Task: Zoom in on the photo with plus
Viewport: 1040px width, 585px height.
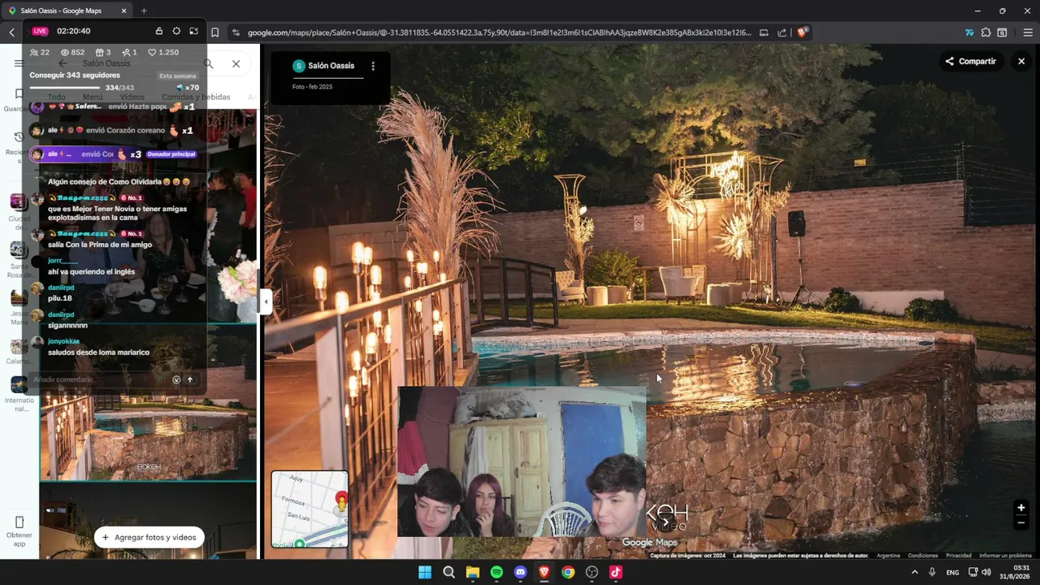Action: tap(1021, 508)
